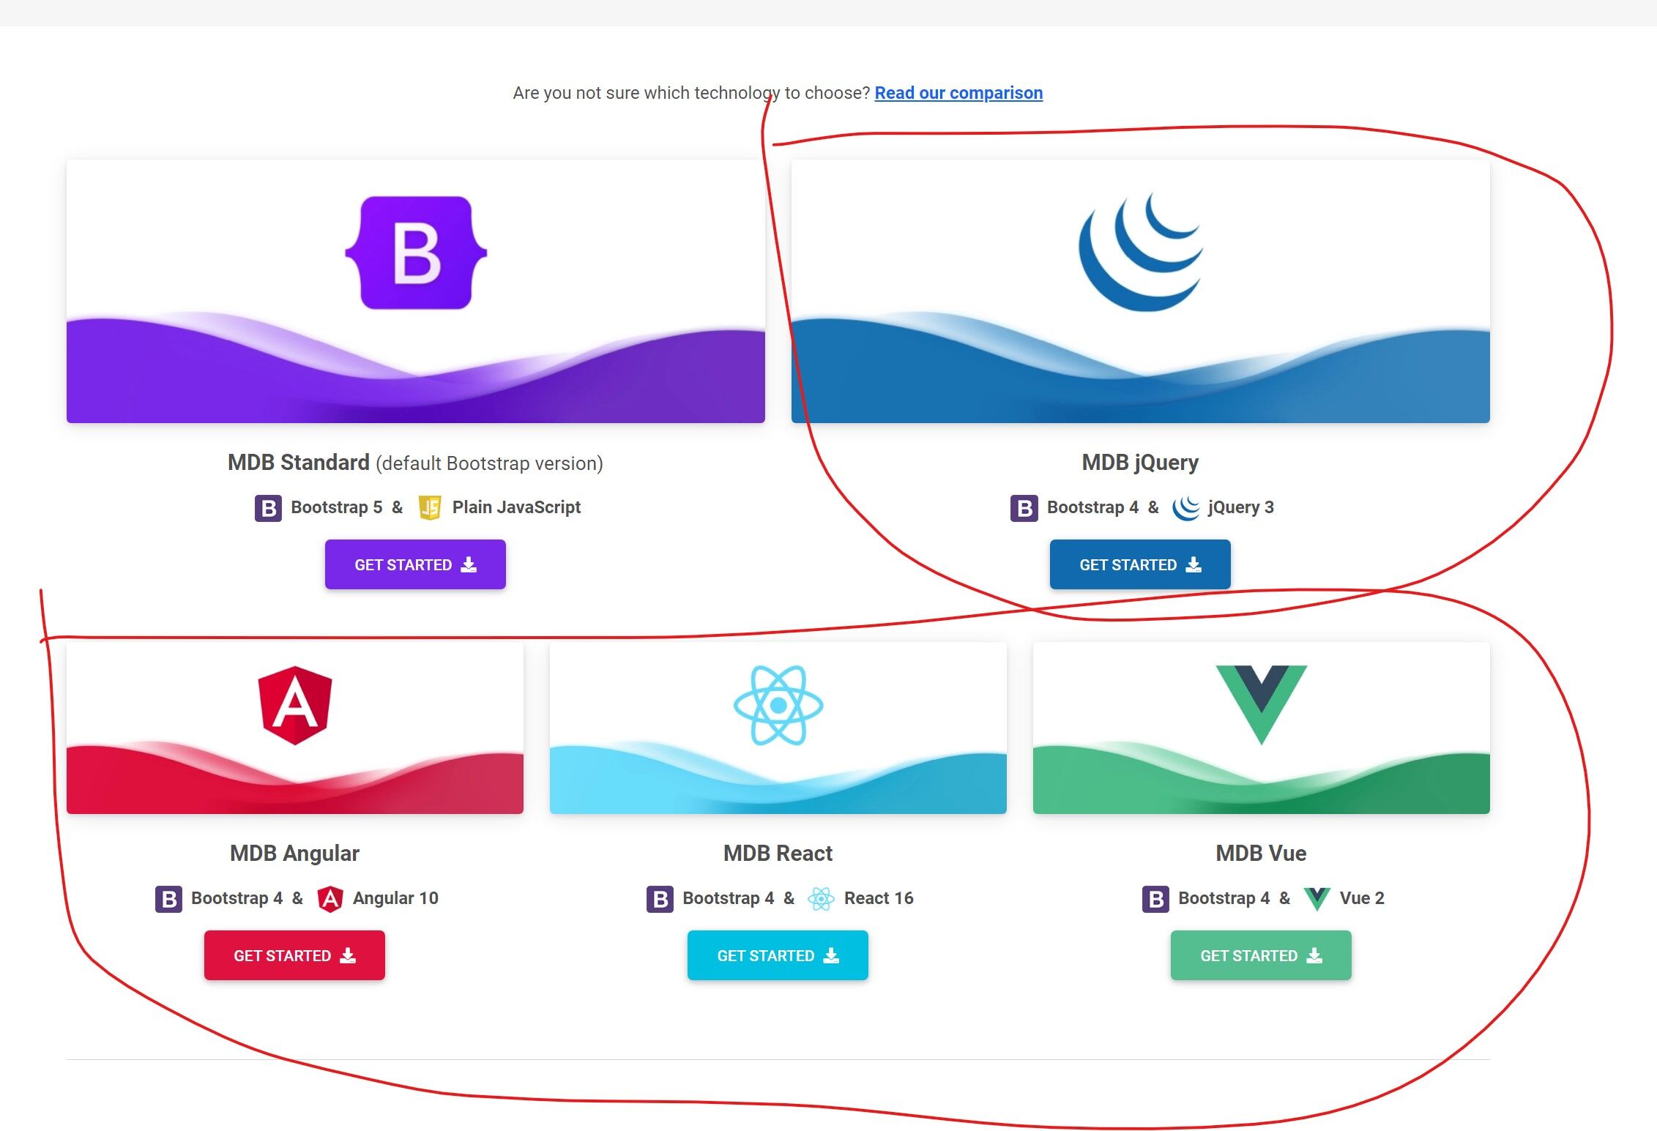Click the red GET STARTED button for MDB Angular
1657x1131 pixels.
pyautogui.click(x=294, y=955)
